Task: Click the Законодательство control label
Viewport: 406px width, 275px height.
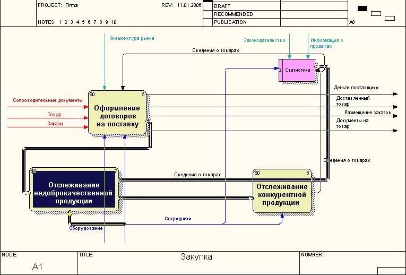Action: click(264, 40)
